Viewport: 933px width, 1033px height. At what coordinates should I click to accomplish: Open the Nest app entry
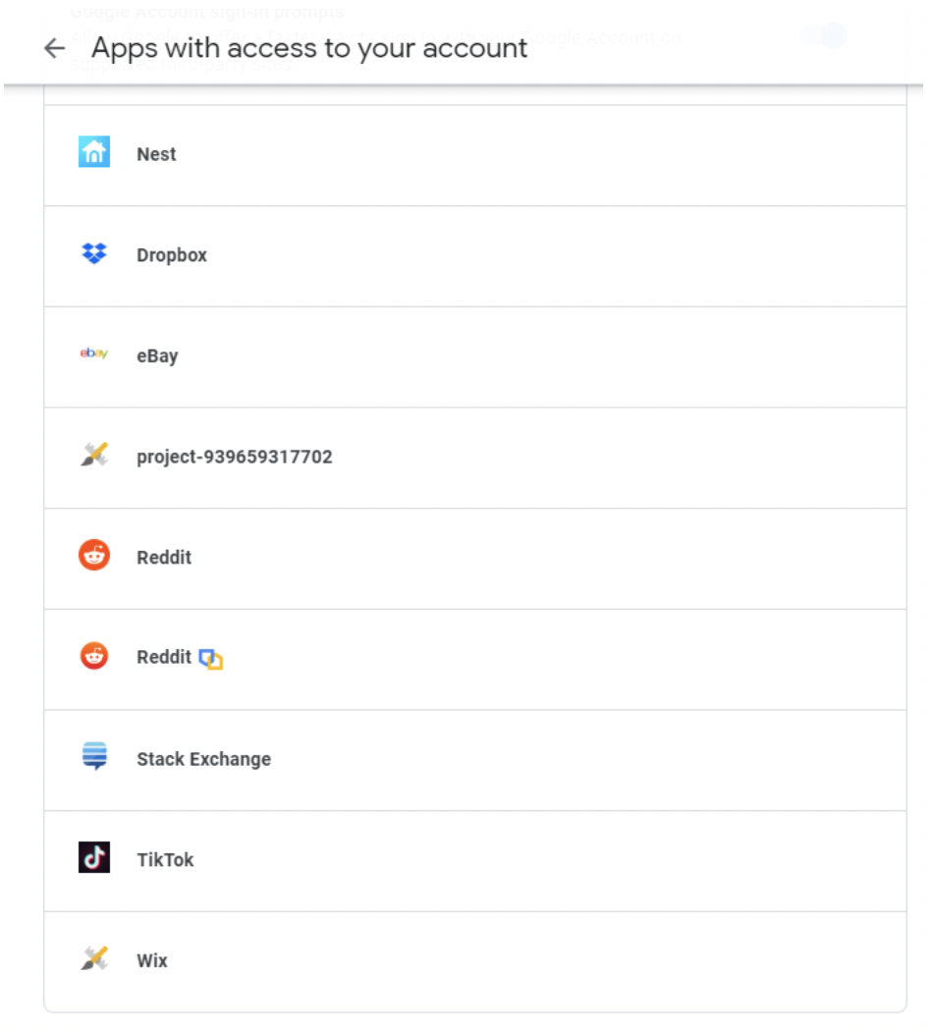pyautogui.click(x=393, y=153)
